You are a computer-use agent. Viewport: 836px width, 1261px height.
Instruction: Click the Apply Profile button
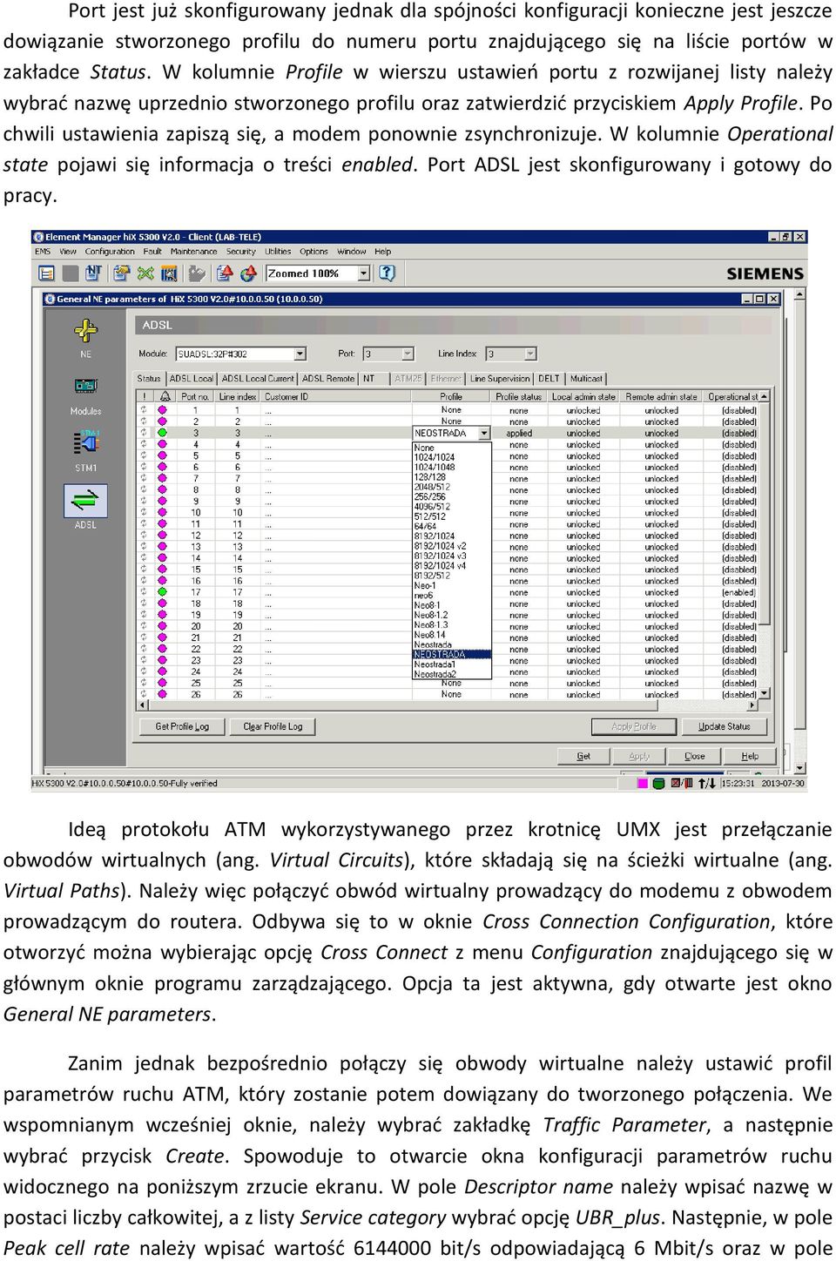(x=634, y=726)
